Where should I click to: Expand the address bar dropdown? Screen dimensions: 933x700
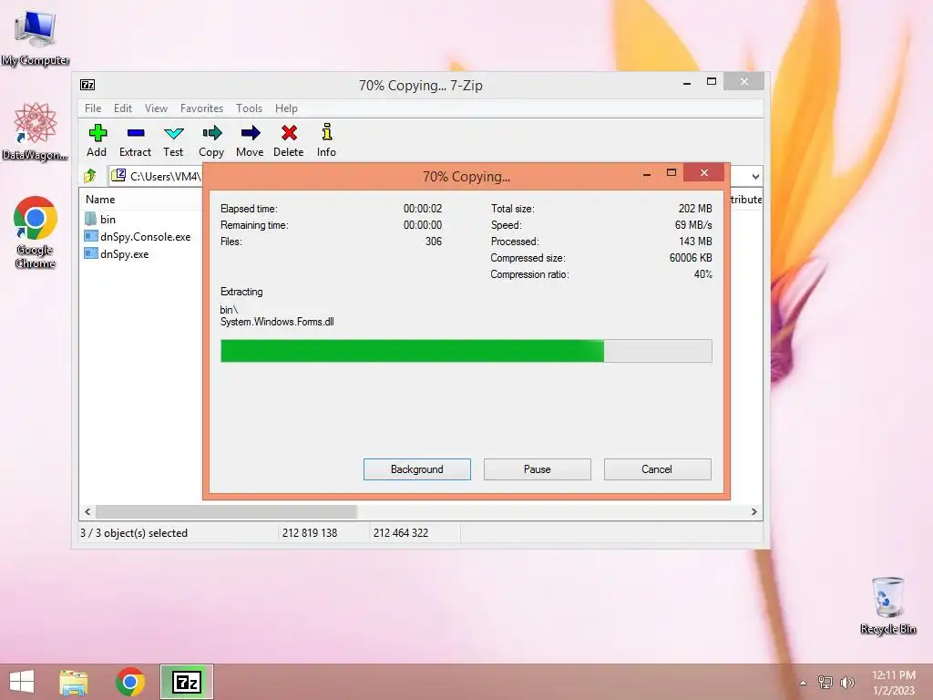pos(755,176)
